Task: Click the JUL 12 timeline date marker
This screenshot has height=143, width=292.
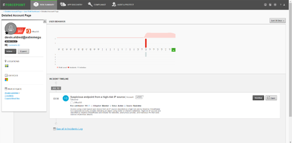Action: point(56,88)
